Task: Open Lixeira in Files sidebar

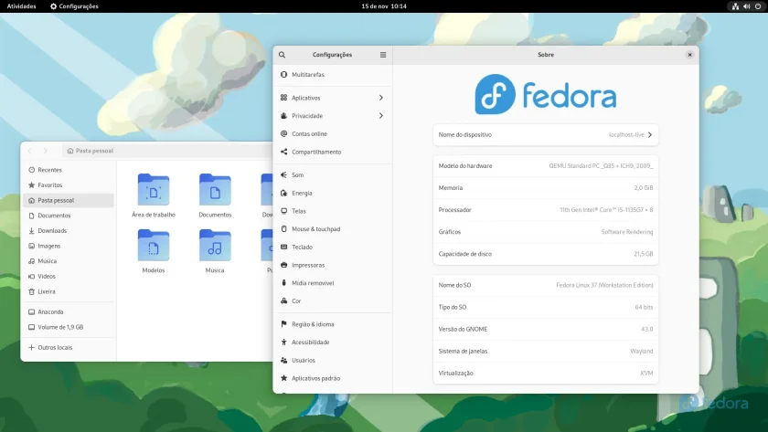Action: pyautogui.click(x=69, y=291)
